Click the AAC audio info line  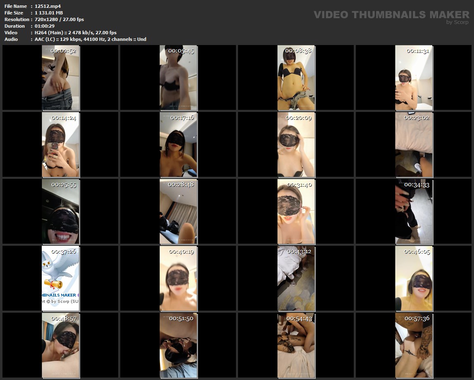[x=91, y=39]
